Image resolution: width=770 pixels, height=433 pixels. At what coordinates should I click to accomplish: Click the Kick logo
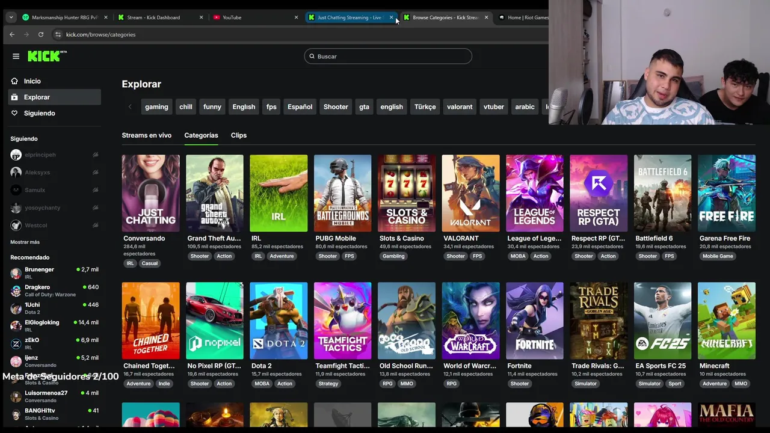click(47, 56)
